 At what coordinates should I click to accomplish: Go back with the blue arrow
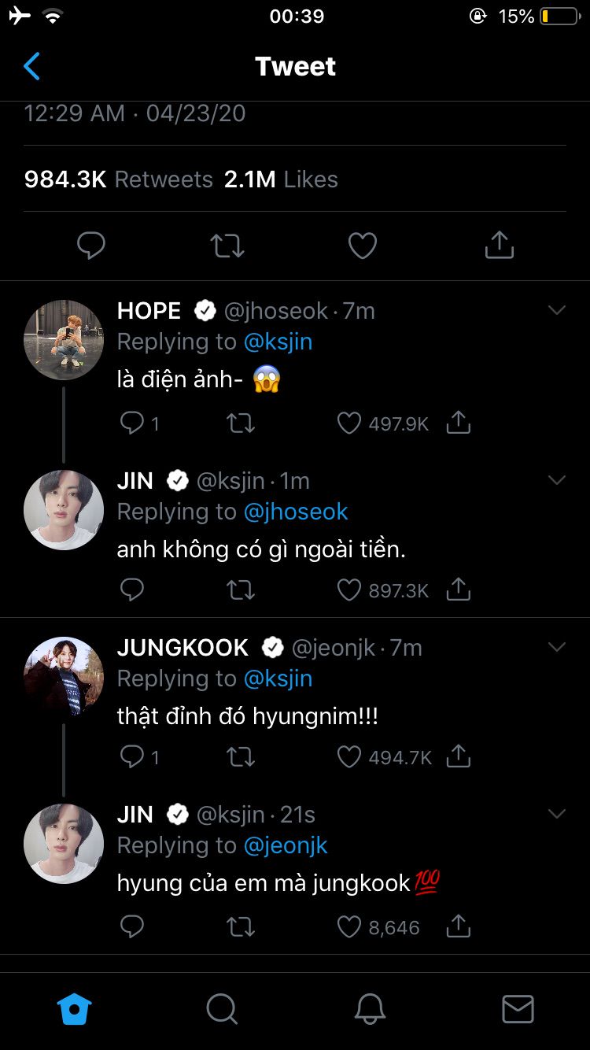point(31,67)
